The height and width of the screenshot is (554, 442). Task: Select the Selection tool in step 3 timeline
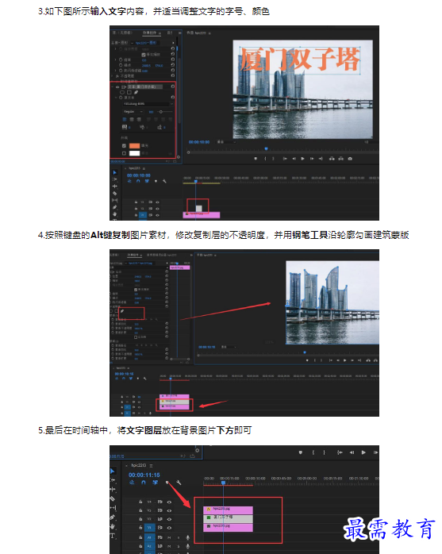[x=115, y=172]
